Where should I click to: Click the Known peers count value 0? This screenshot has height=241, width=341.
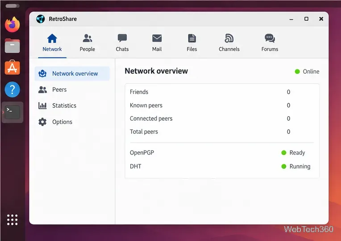coord(288,106)
